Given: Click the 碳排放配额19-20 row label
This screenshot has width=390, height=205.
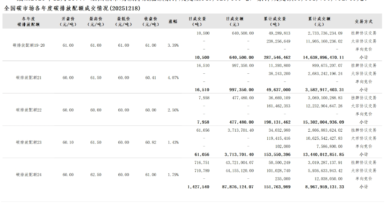Looking at the screenshot, I should (x=29, y=45).
